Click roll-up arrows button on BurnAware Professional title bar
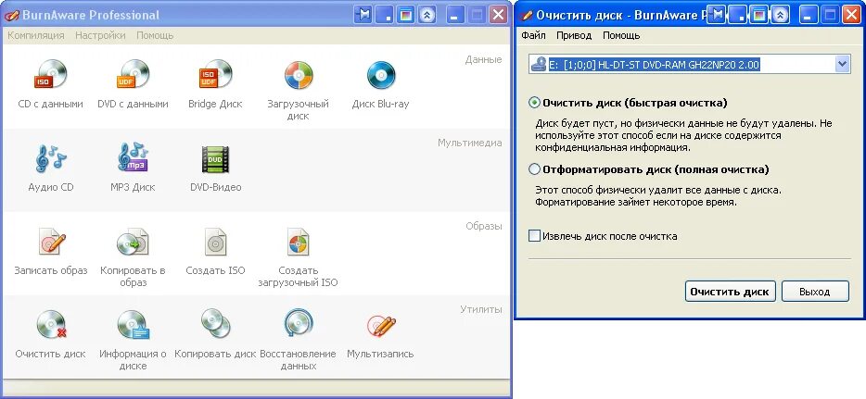This screenshot has width=866, height=399. tap(427, 15)
